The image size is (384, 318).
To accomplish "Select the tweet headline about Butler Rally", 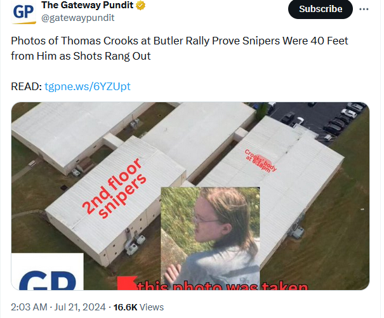I will (179, 48).
